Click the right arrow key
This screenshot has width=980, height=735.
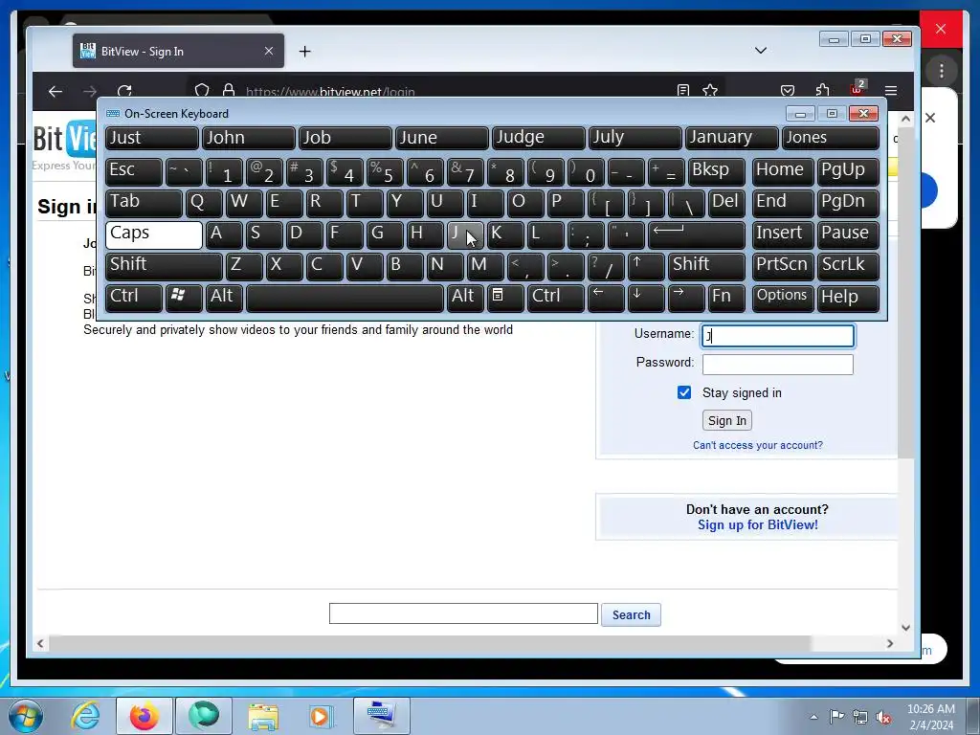pyautogui.click(x=685, y=298)
